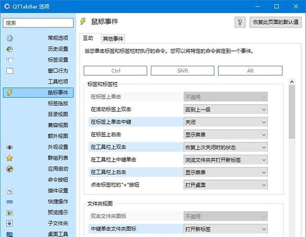
Task: Click the disabled 双击文件夹图标 dropdown
Action: [225, 216]
